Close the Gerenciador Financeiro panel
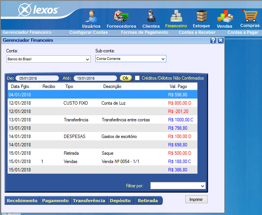The image size is (262, 215). (221, 41)
